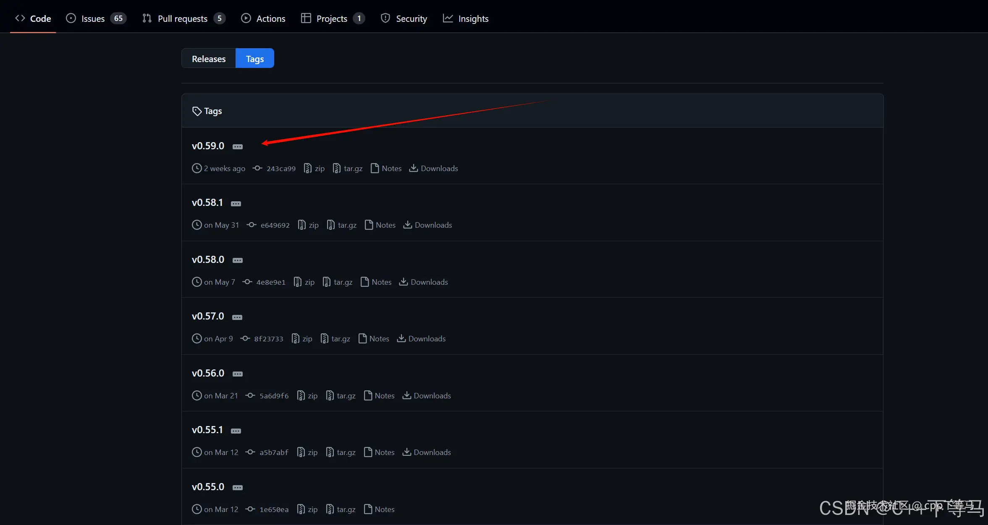Open commit 5a6d9f6 link

coord(274,396)
